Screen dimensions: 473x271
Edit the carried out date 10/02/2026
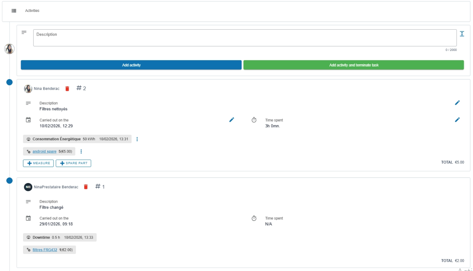point(231,120)
